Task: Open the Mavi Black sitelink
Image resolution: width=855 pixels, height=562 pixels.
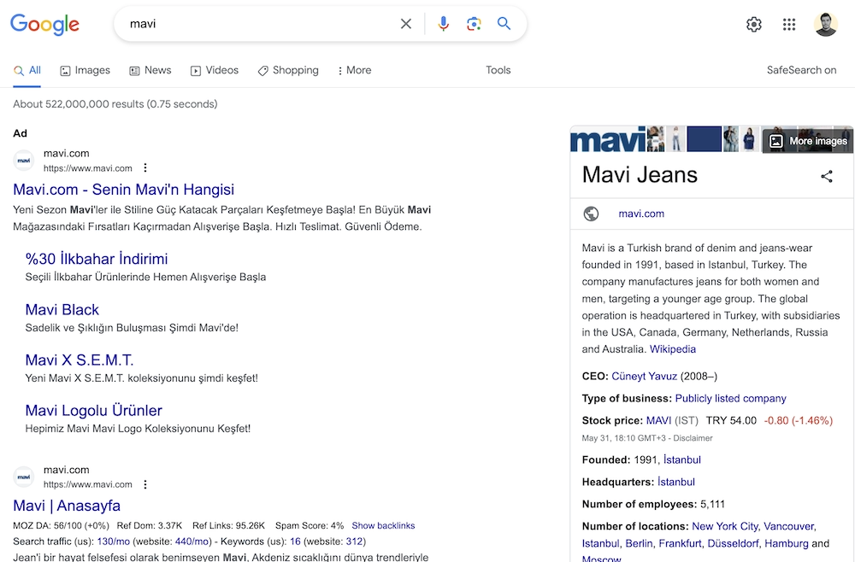Action: tap(62, 309)
